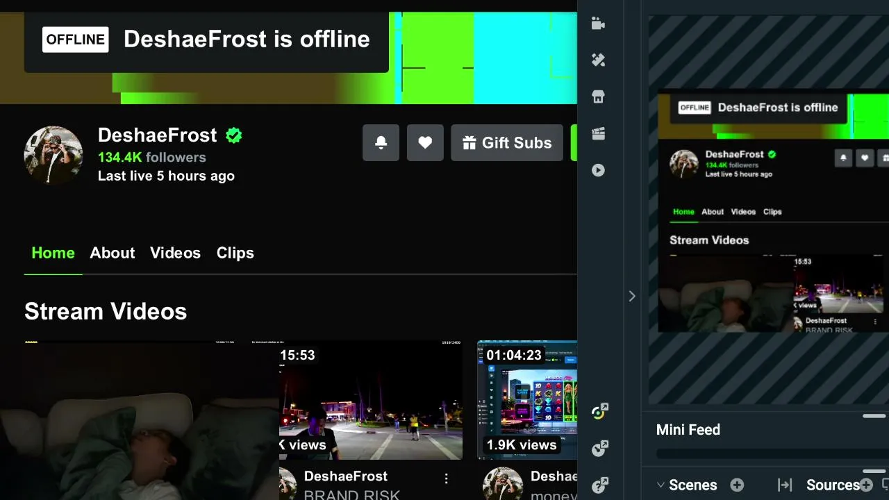This screenshot has height=500, width=889.
Task: Click the scene transitions arrow icon
Action: coord(785,485)
